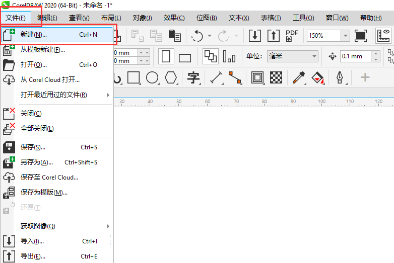Select the Outline Pen tool
This screenshot has width=394, height=263.
point(340,77)
